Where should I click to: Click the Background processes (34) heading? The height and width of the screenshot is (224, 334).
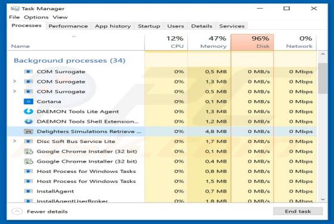(x=69, y=61)
